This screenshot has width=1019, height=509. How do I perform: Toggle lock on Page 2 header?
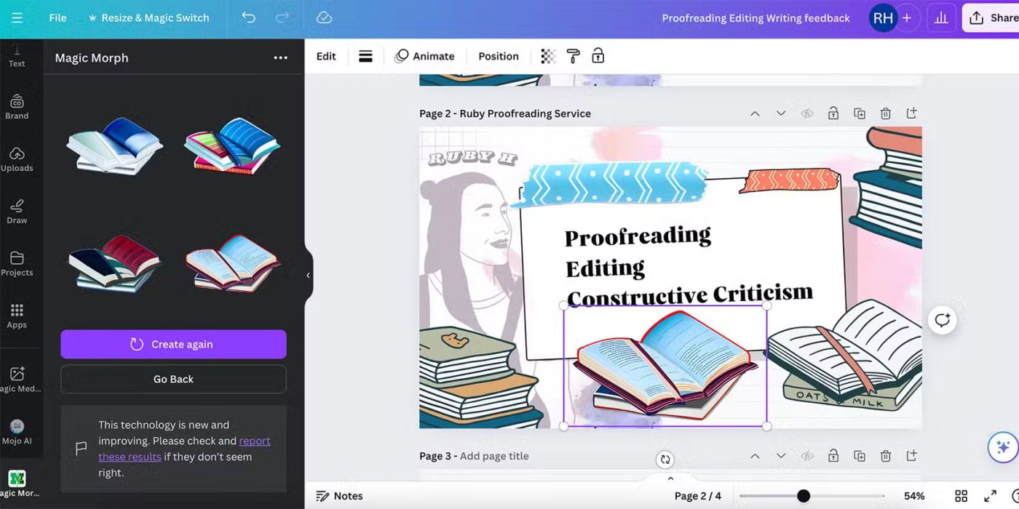[833, 113]
